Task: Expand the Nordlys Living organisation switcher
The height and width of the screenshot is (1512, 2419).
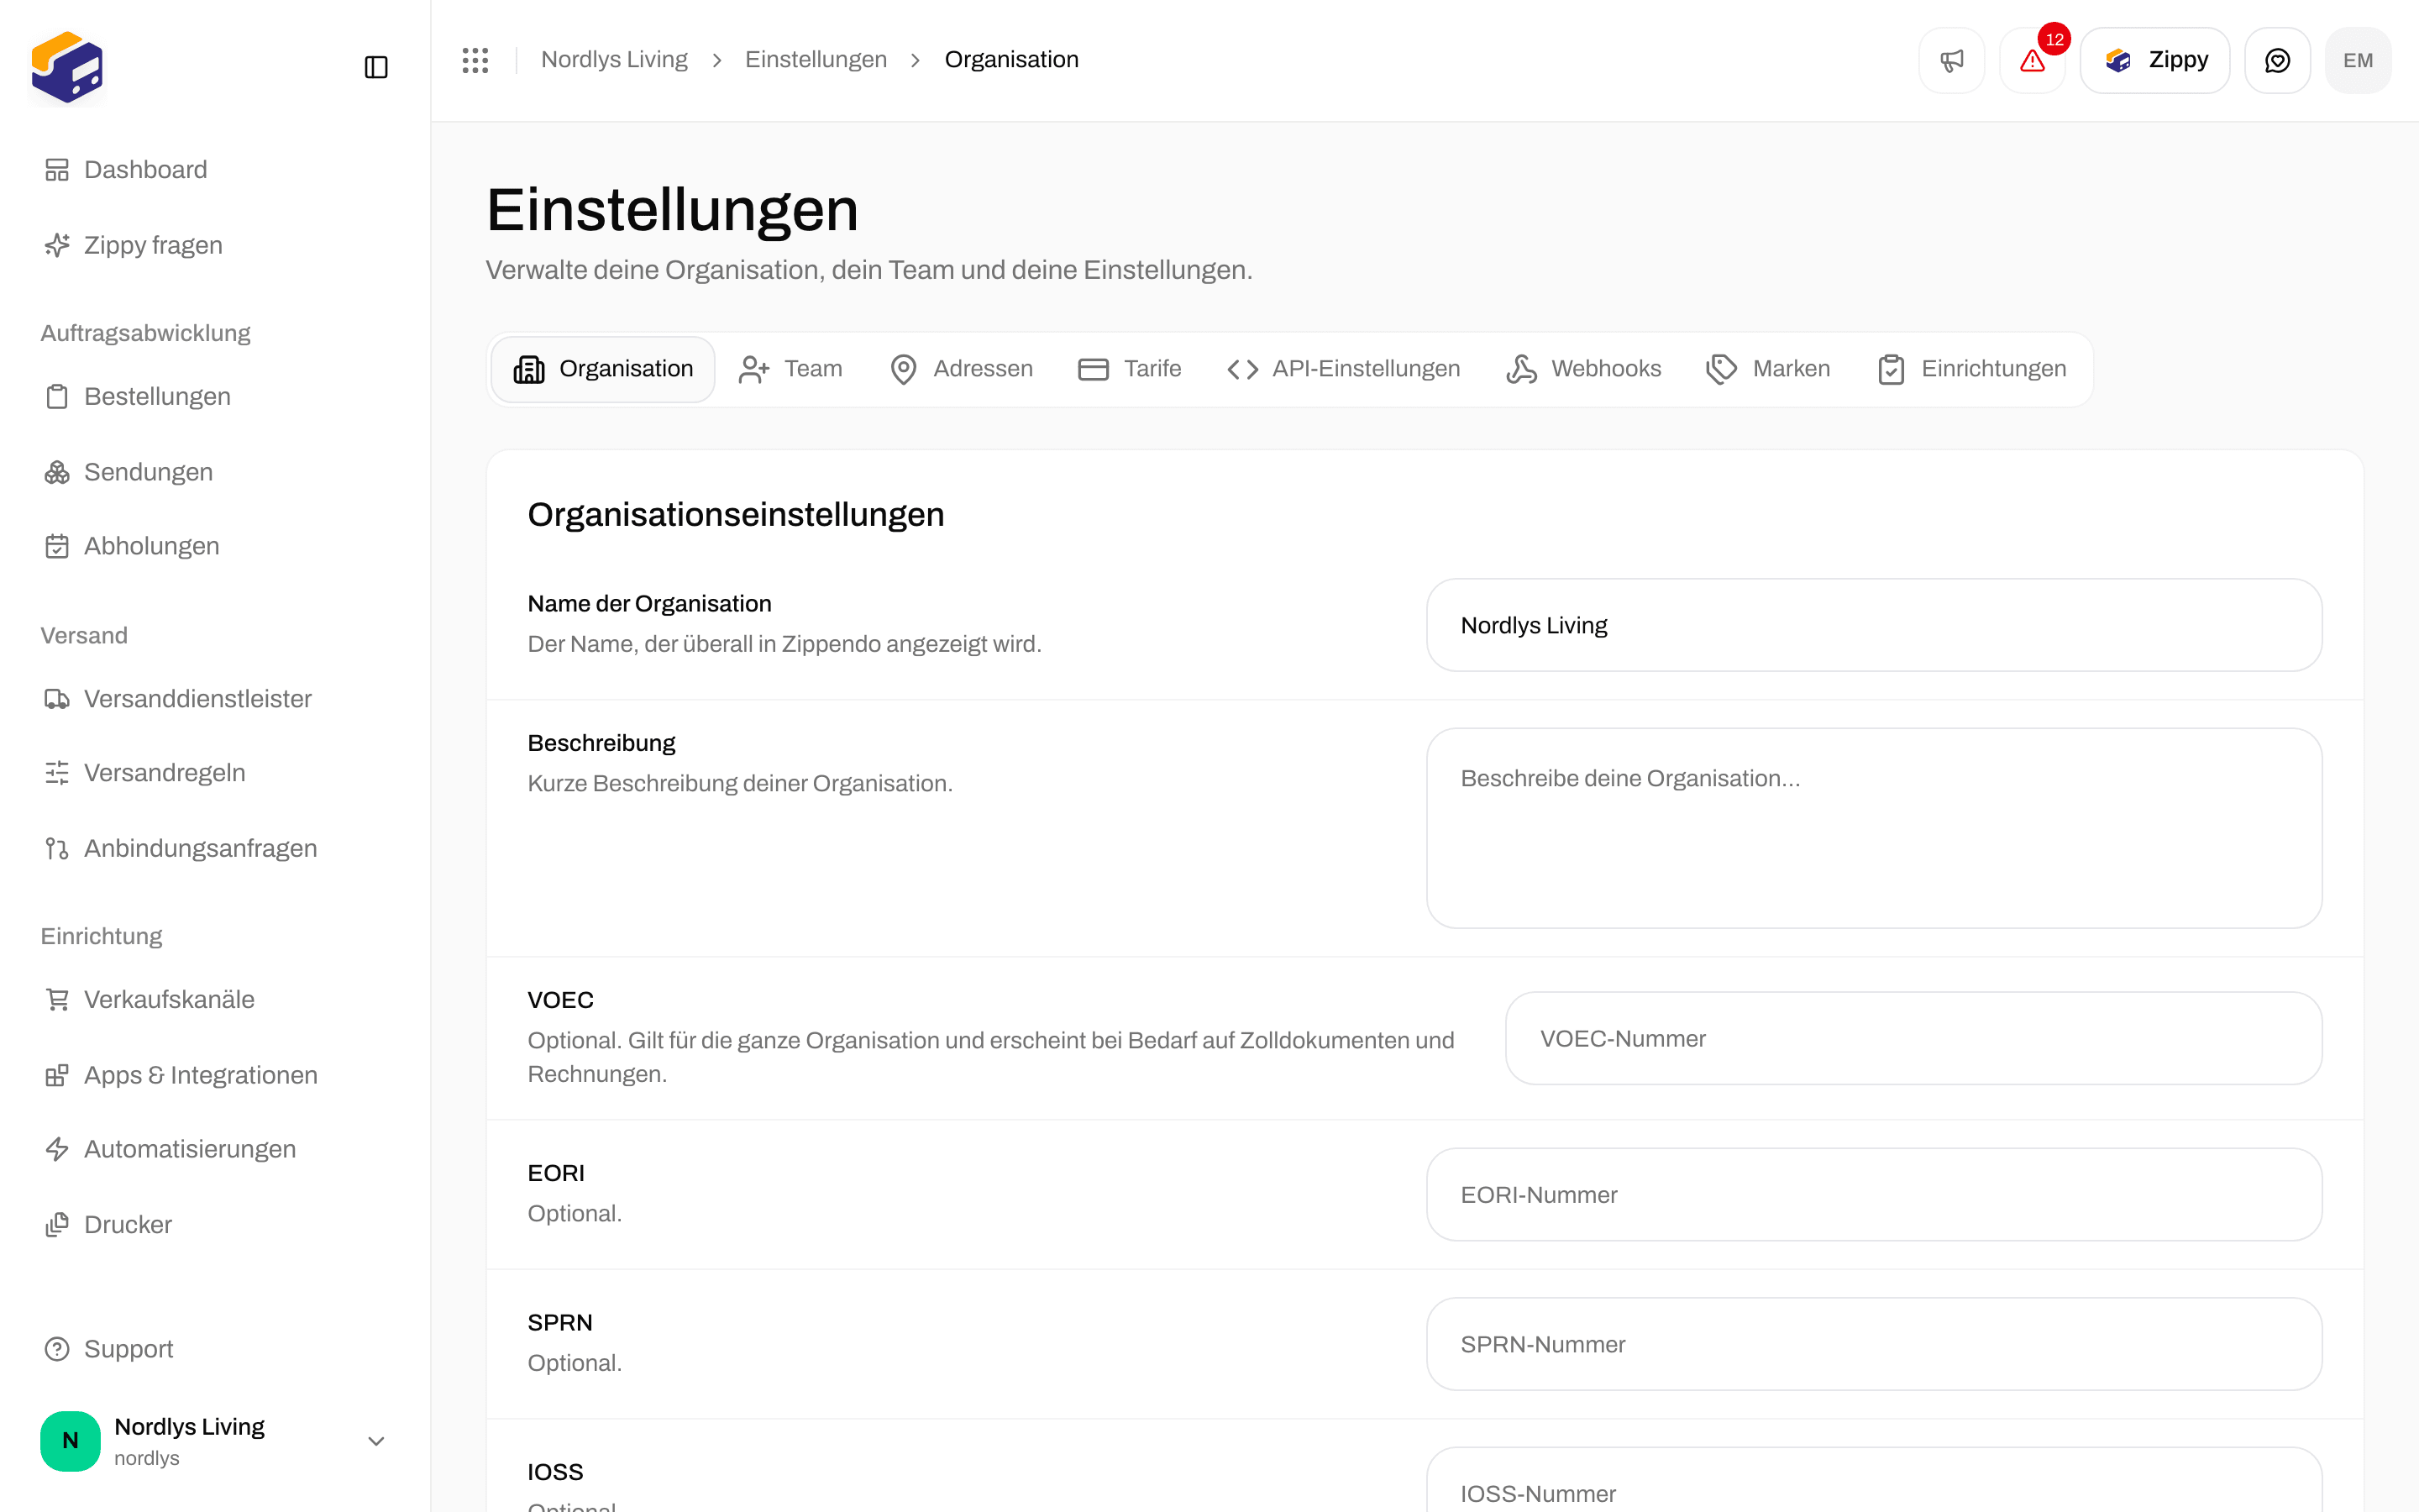Action: click(215, 1441)
